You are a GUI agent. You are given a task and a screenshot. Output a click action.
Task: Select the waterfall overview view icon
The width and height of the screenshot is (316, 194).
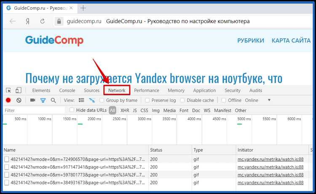pyautogui.click(x=92, y=100)
